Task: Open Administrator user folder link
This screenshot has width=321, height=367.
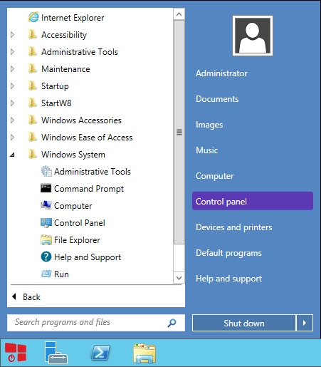Action: click(x=221, y=73)
